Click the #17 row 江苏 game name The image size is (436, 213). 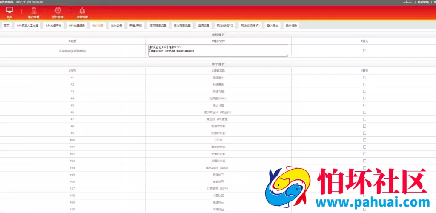218,189
